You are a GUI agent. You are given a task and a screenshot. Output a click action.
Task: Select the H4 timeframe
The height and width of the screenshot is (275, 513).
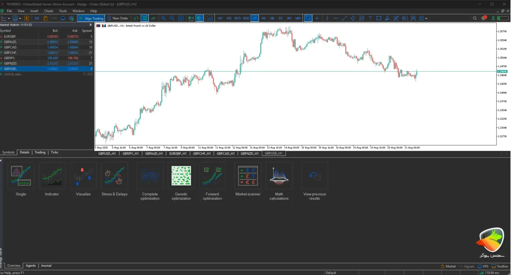(263, 18)
